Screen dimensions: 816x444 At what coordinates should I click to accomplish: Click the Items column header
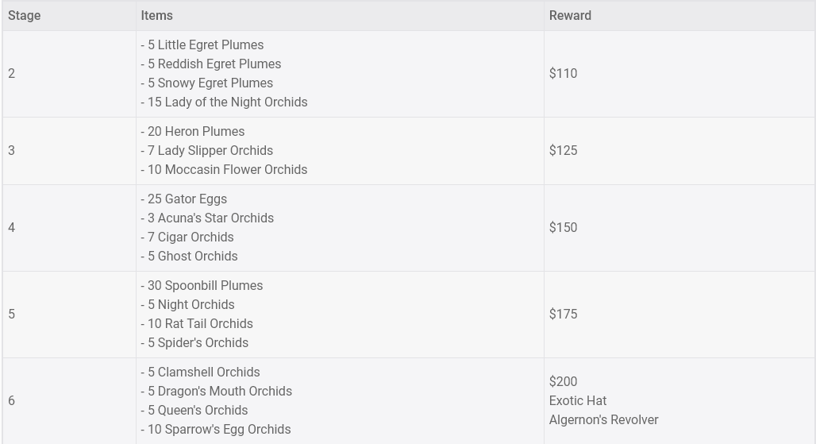coord(156,16)
